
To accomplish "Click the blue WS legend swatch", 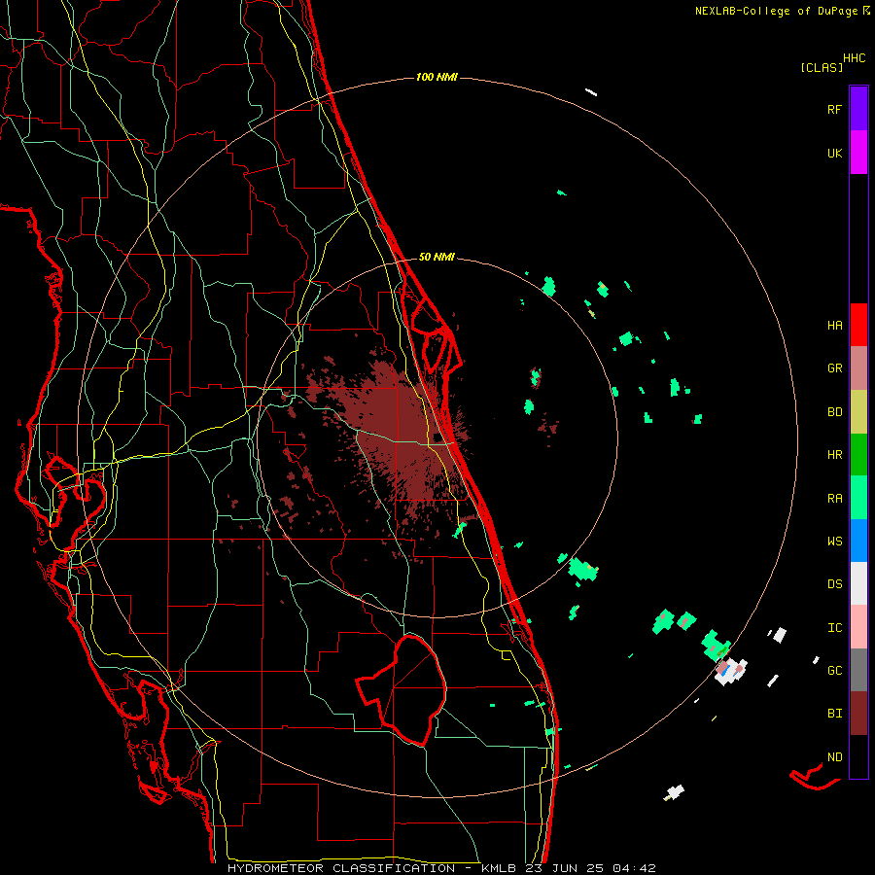I will [858, 541].
